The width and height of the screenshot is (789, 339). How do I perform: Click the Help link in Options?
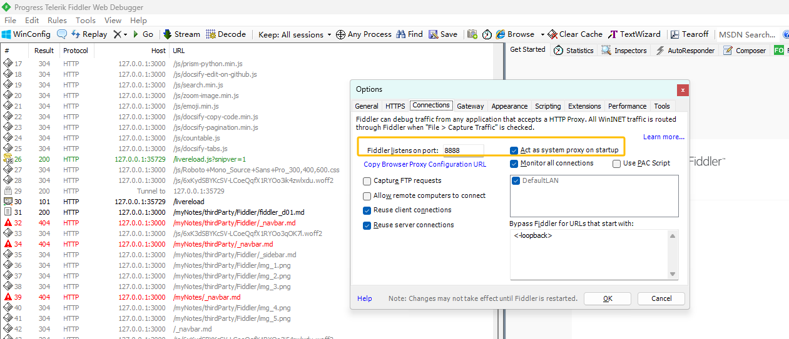364,298
